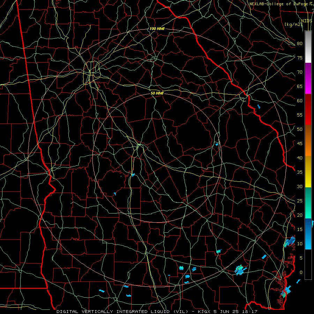Click the 0 value on the color scale
Screen dimensions: 314x314
coord(301,272)
